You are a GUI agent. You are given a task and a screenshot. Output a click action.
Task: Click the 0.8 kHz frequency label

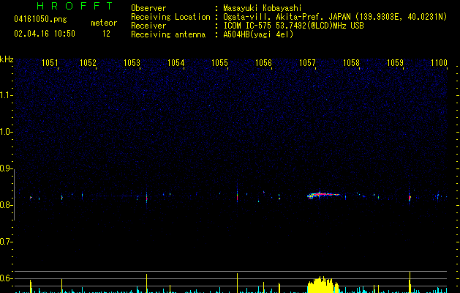click(6, 205)
